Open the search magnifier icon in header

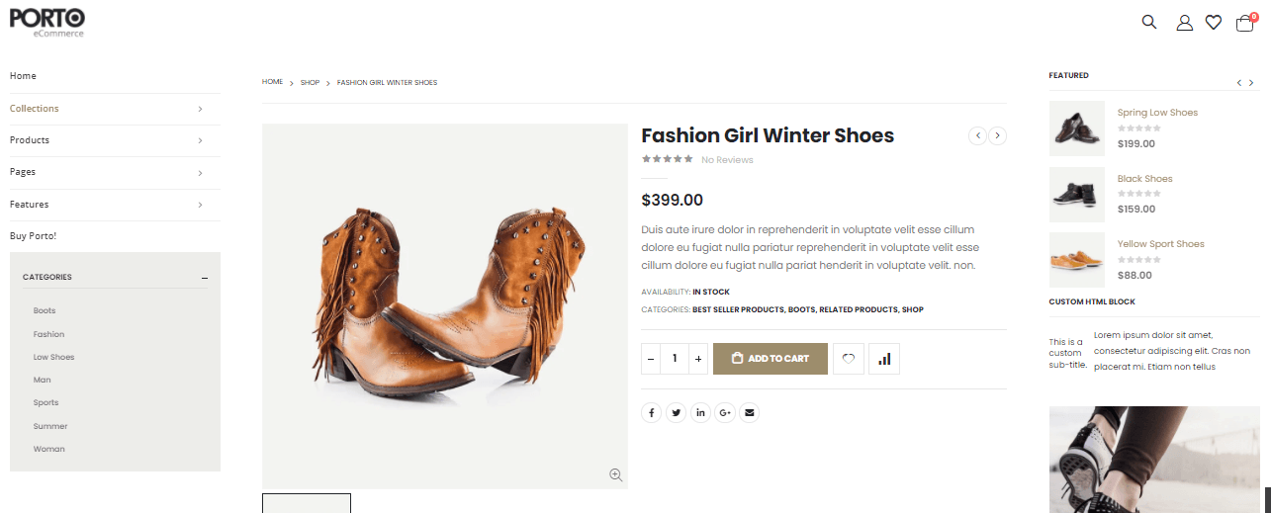coord(1148,22)
